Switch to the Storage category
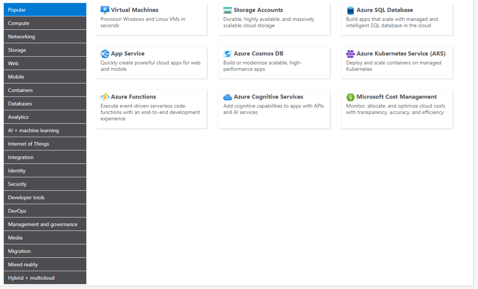The width and height of the screenshot is (478, 289). coord(45,50)
